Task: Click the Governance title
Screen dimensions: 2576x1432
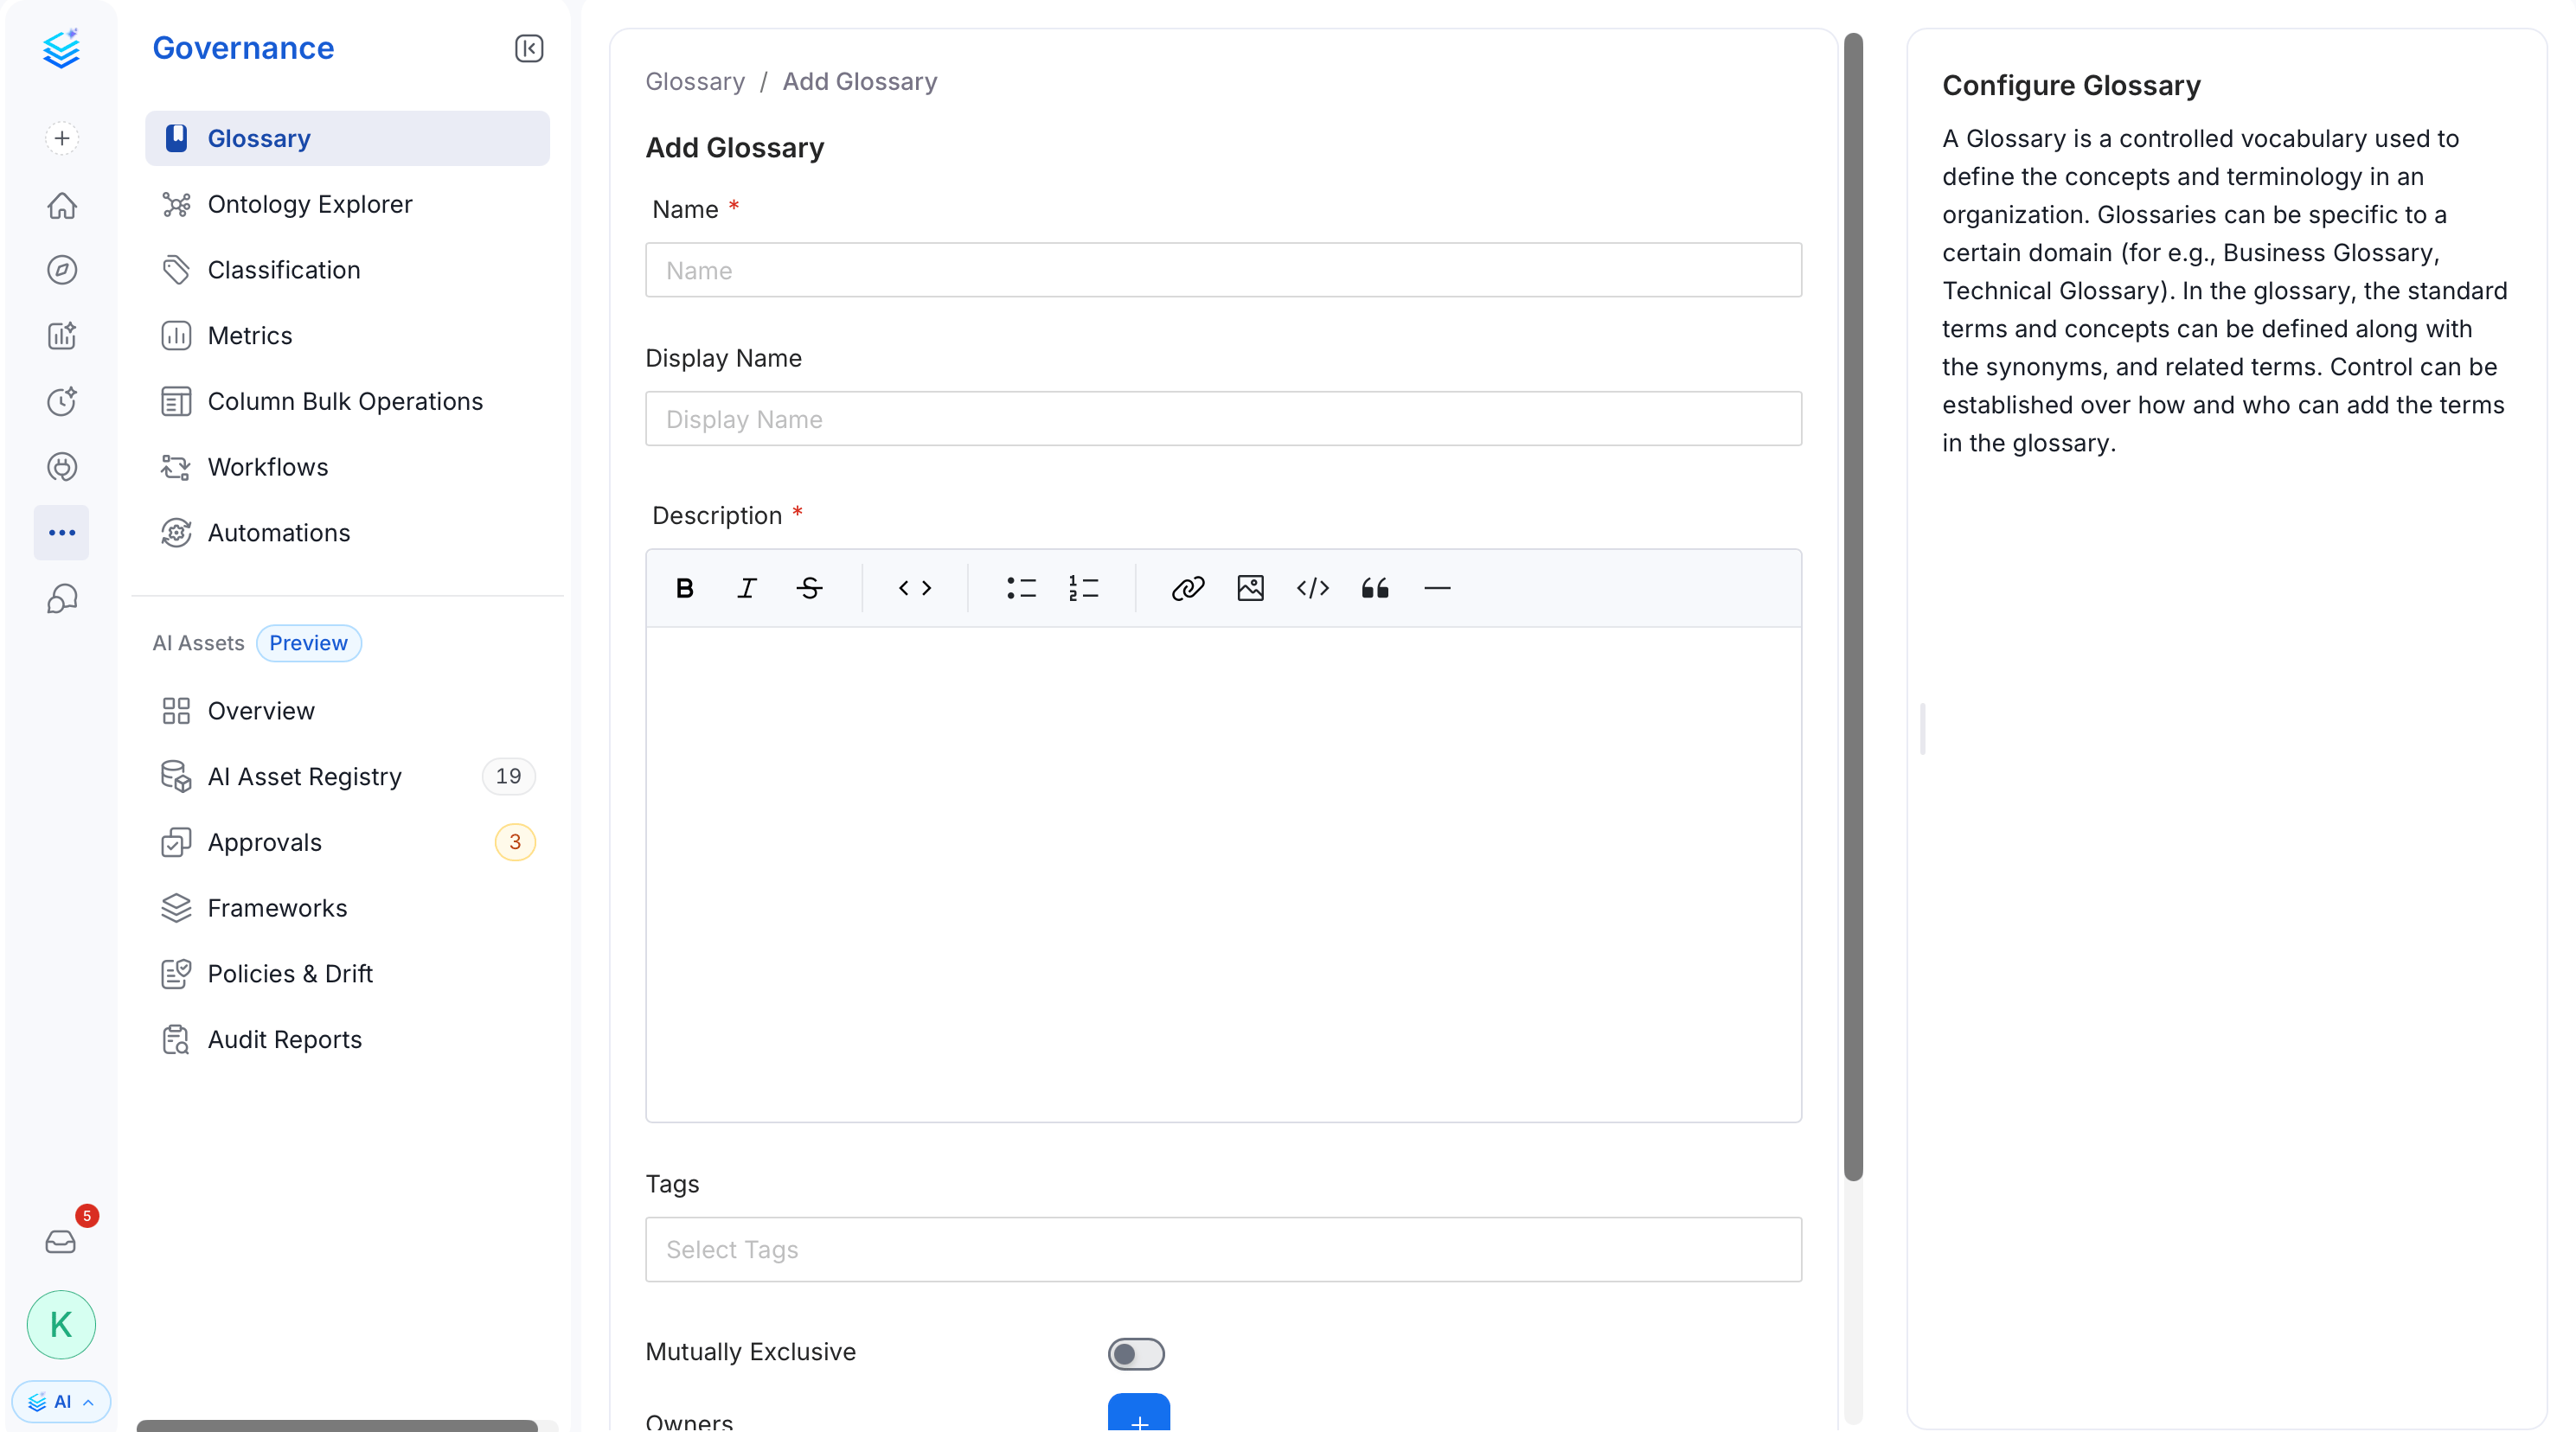Action: tap(243, 48)
